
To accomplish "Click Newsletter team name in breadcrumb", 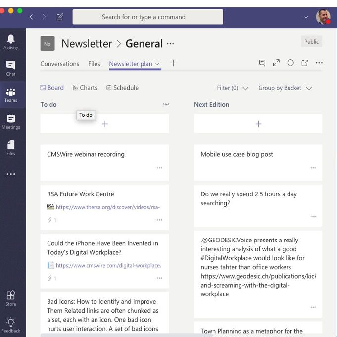I will pyautogui.click(x=87, y=44).
